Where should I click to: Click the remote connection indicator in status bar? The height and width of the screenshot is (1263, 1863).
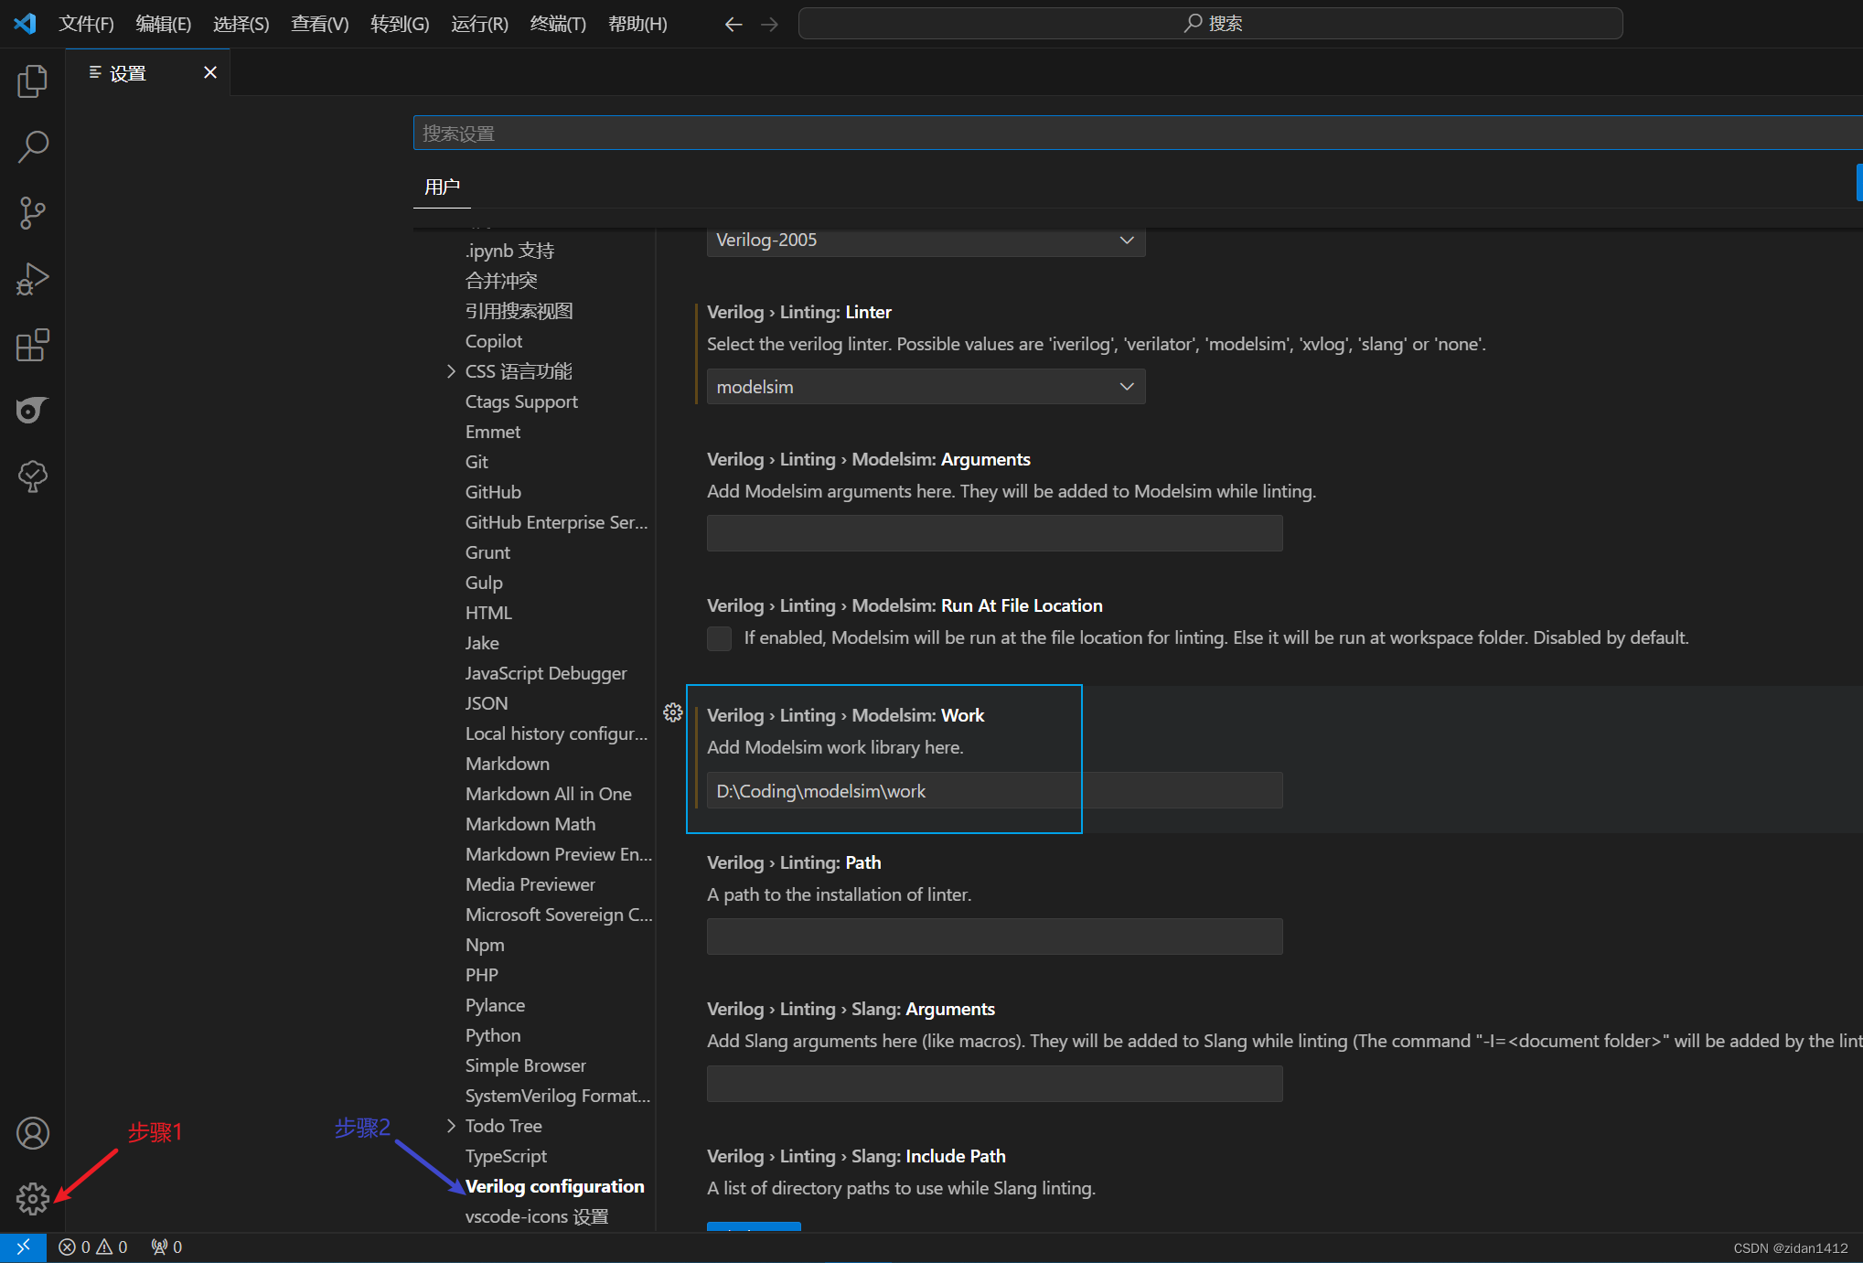point(23,1247)
